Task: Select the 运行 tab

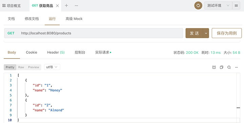Action: click(52, 19)
